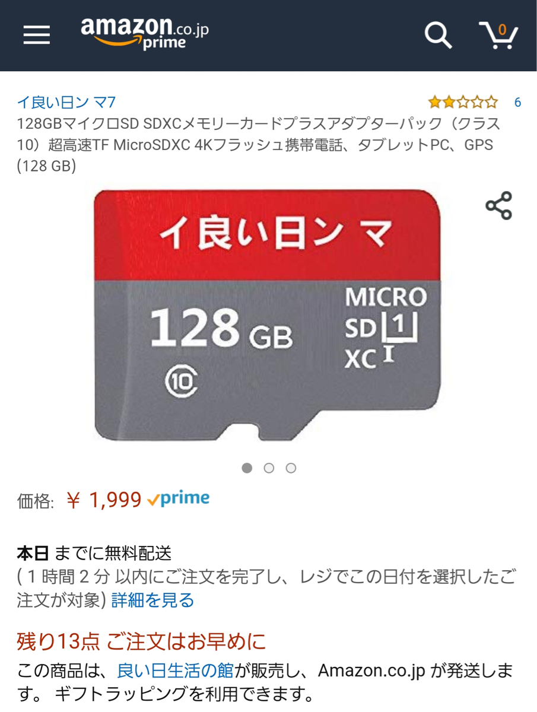Viewport: 537px width, 712px height.
Task: Tap the 残り13点 ご注文はお早めに stock notice
Action: tap(141, 641)
